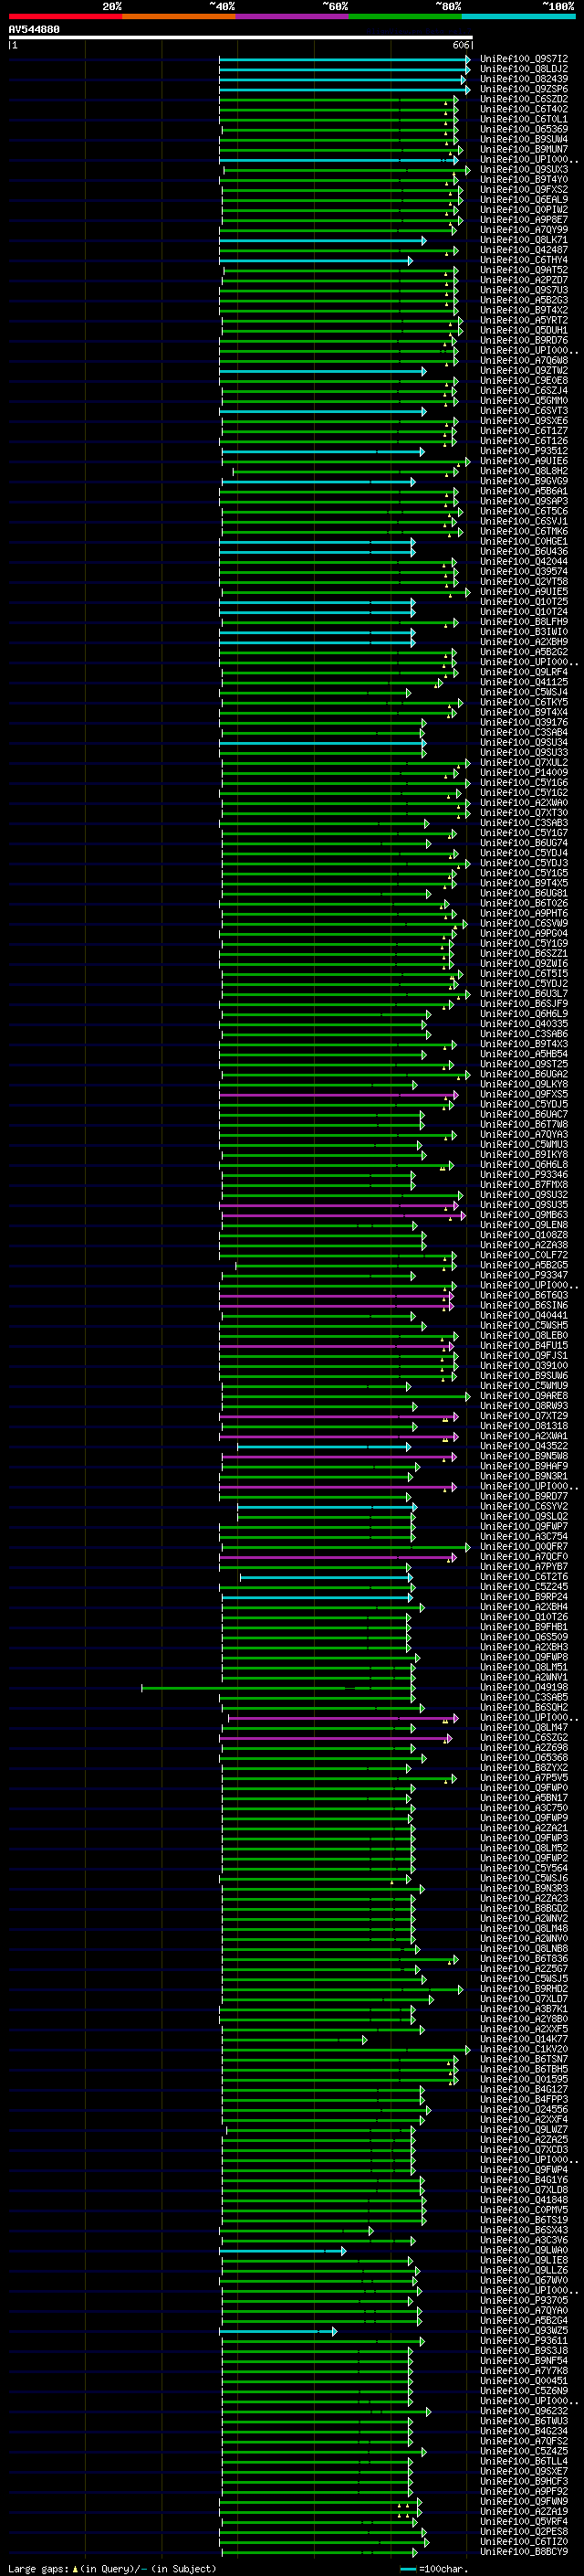Open hit UniRef100_C6T402
584x2576 pixels.
(524, 109)
